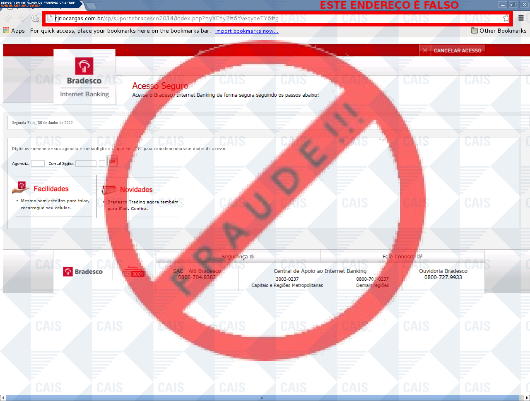Click the X icon beside Cancelar Acesso
The height and width of the screenshot is (401, 530).
[425, 50]
